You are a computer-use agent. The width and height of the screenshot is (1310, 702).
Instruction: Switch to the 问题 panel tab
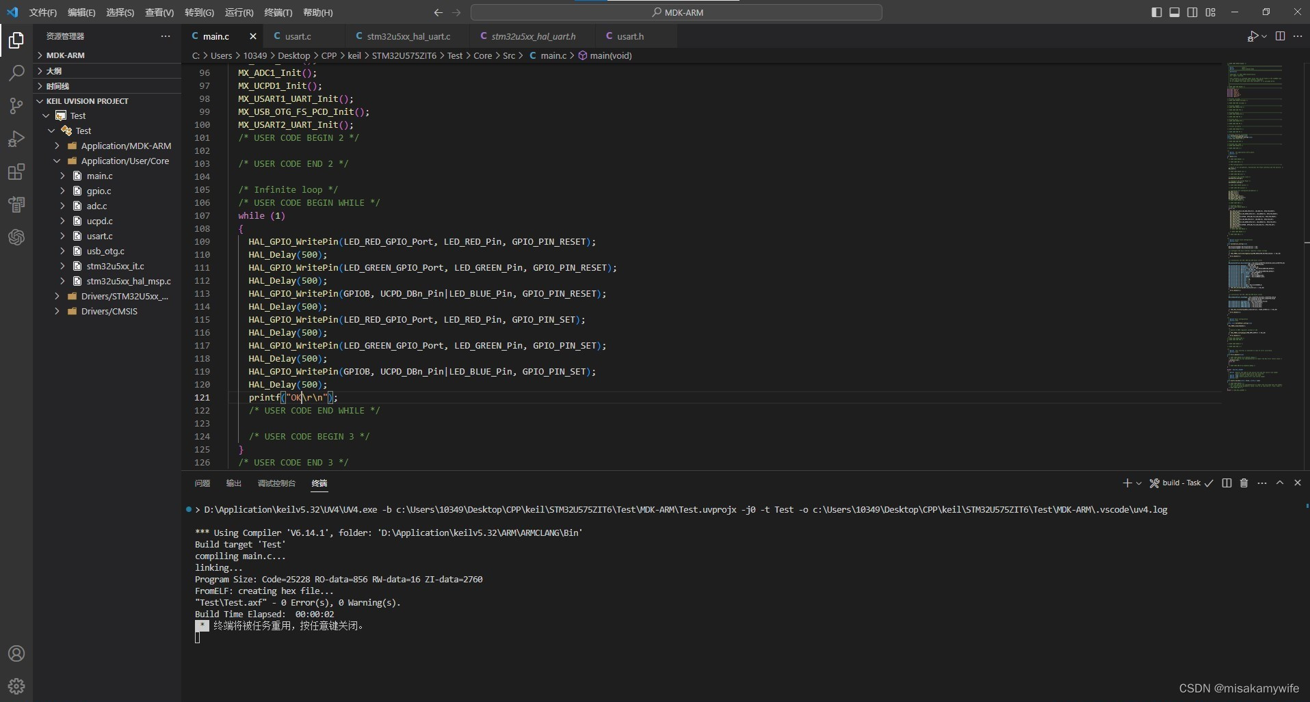(x=202, y=483)
